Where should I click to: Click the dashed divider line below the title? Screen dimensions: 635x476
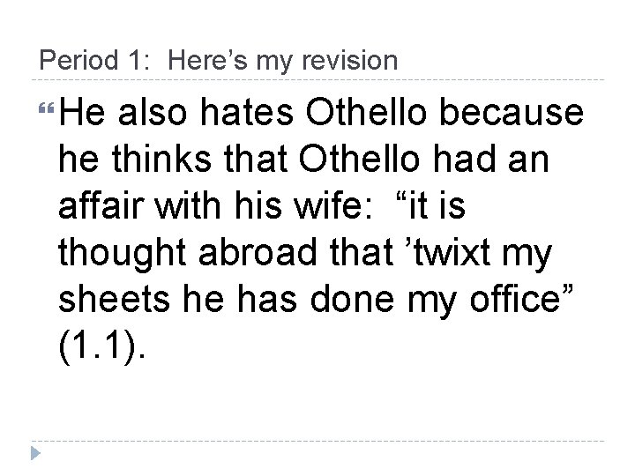pos(317,80)
